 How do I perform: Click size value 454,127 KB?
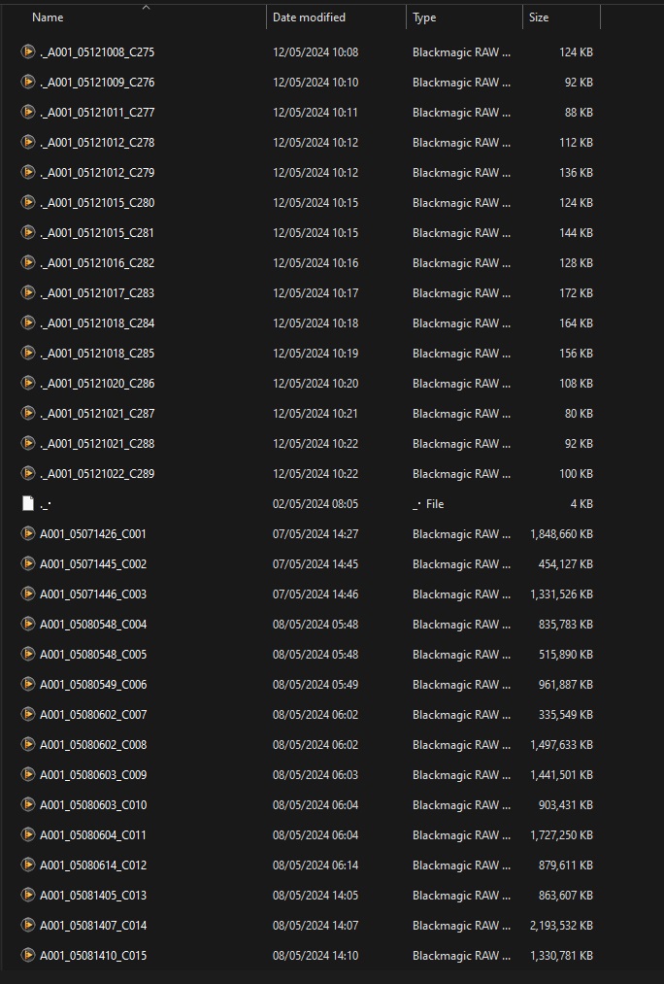click(x=566, y=564)
